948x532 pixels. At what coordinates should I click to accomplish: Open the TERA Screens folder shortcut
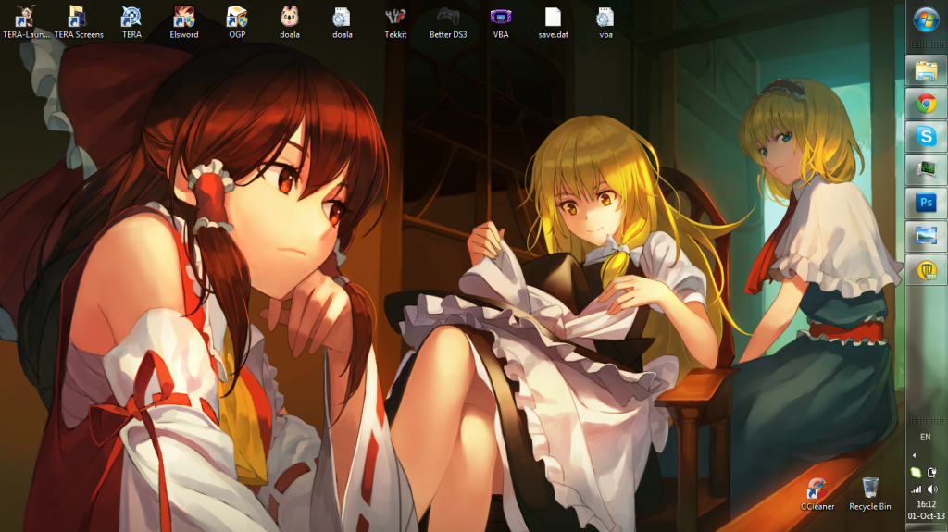(x=79, y=18)
